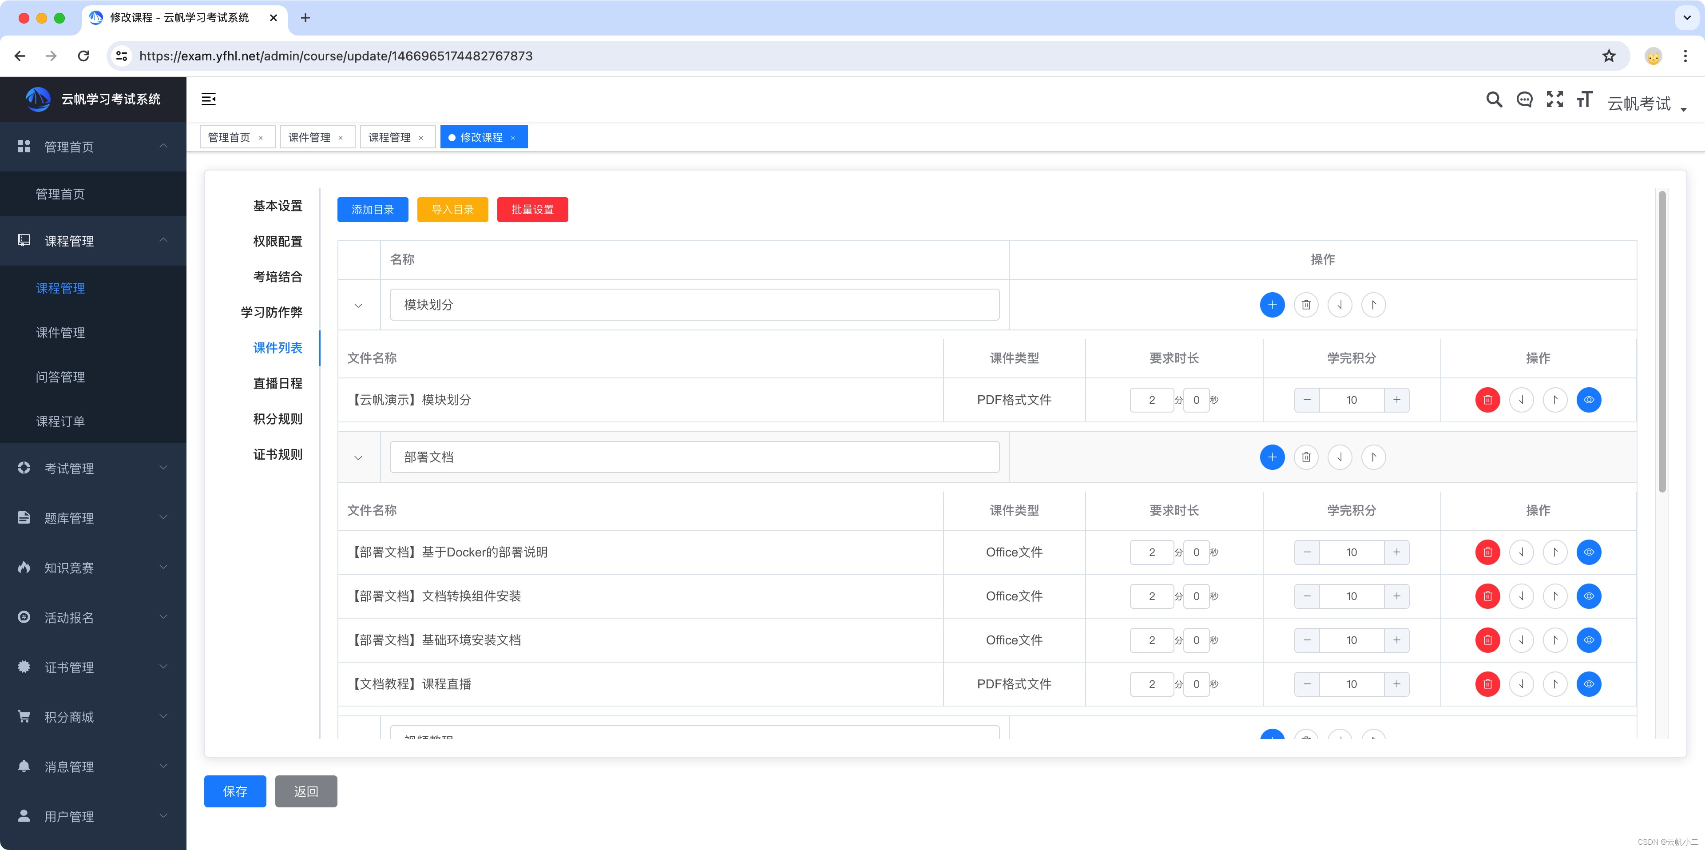Move 基于Docker的部署说明 file down

[1521, 552]
